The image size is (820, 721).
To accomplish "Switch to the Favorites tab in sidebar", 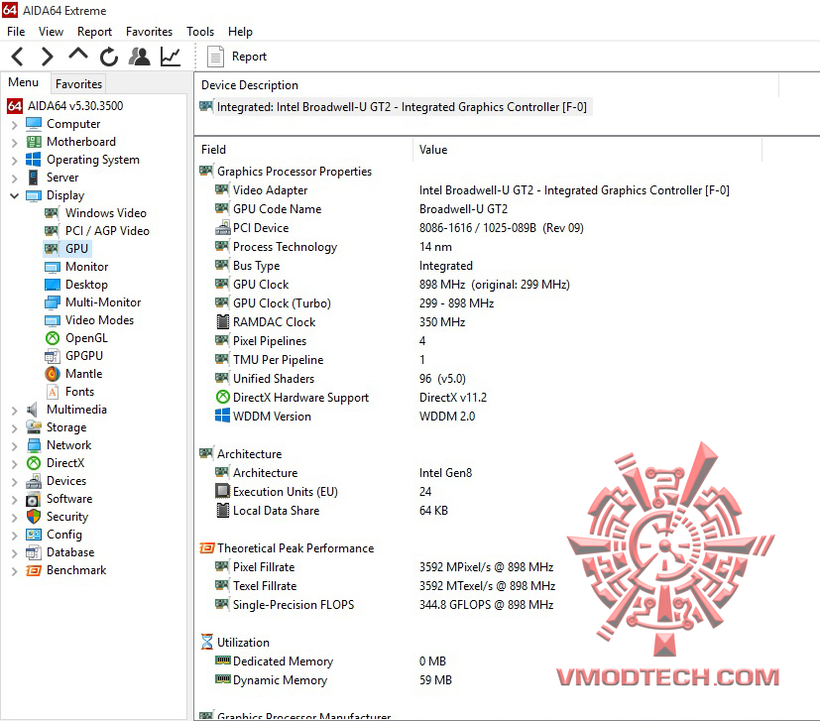I will click(78, 83).
